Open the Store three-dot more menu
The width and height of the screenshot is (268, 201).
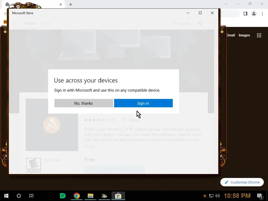tap(212, 23)
